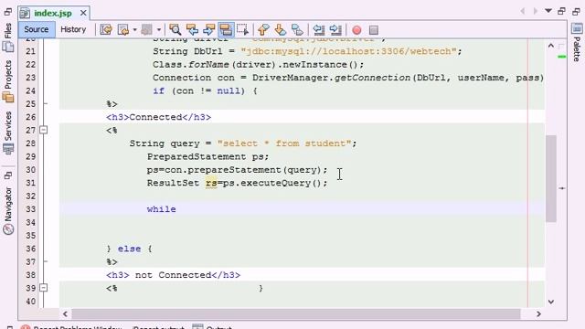Click Shift Line Left icon
The width and height of the screenshot is (585, 329).
click(x=319, y=29)
